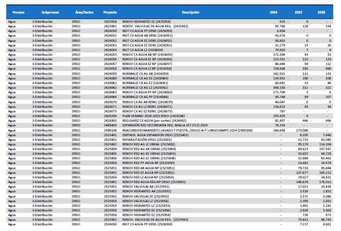Screen dimensions: 341x231
Task: Click the Proceso column header
Action: pos(18,11)
